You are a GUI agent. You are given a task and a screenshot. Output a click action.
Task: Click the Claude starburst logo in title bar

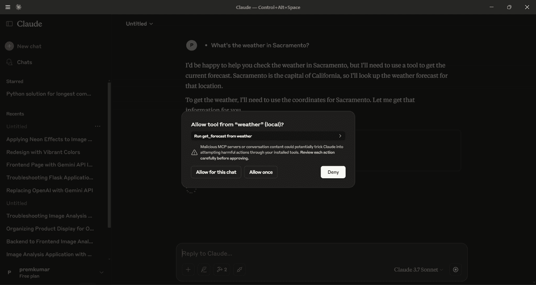tap(18, 7)
